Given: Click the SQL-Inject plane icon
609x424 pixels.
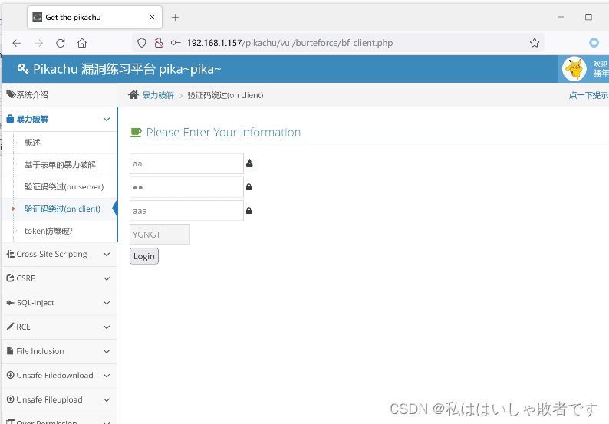Looking at the screenshot, I should click(x=11, y=302).
